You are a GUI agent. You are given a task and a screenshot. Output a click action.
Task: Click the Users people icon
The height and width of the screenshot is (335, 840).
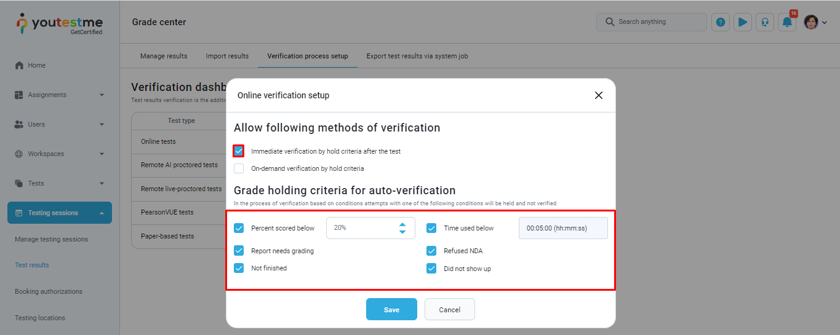[x=19, y=124]
